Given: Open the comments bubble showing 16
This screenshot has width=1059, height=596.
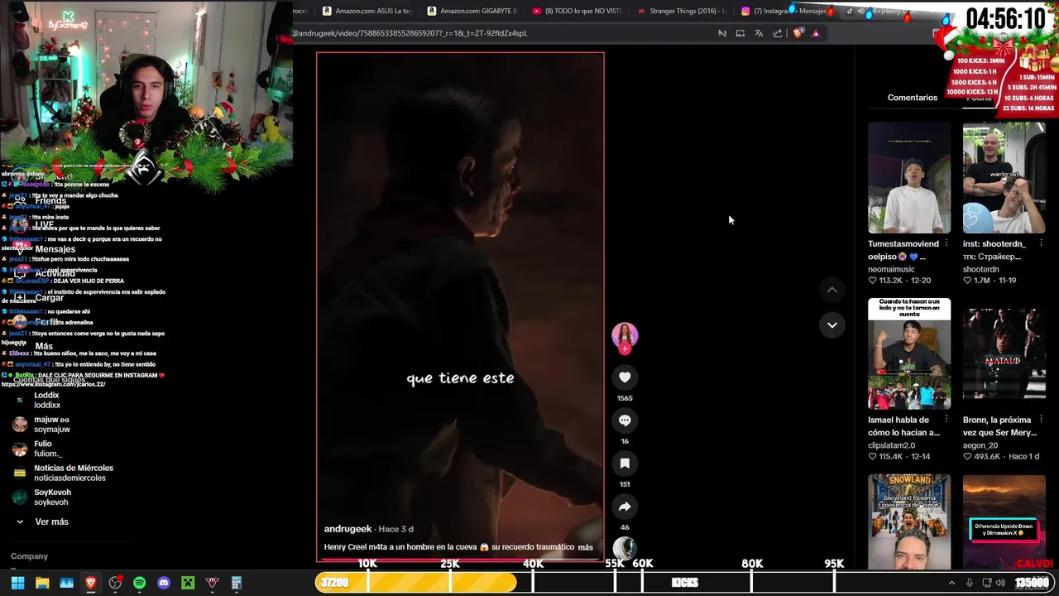Looking at the screenshot, I should tap(625, 421).
